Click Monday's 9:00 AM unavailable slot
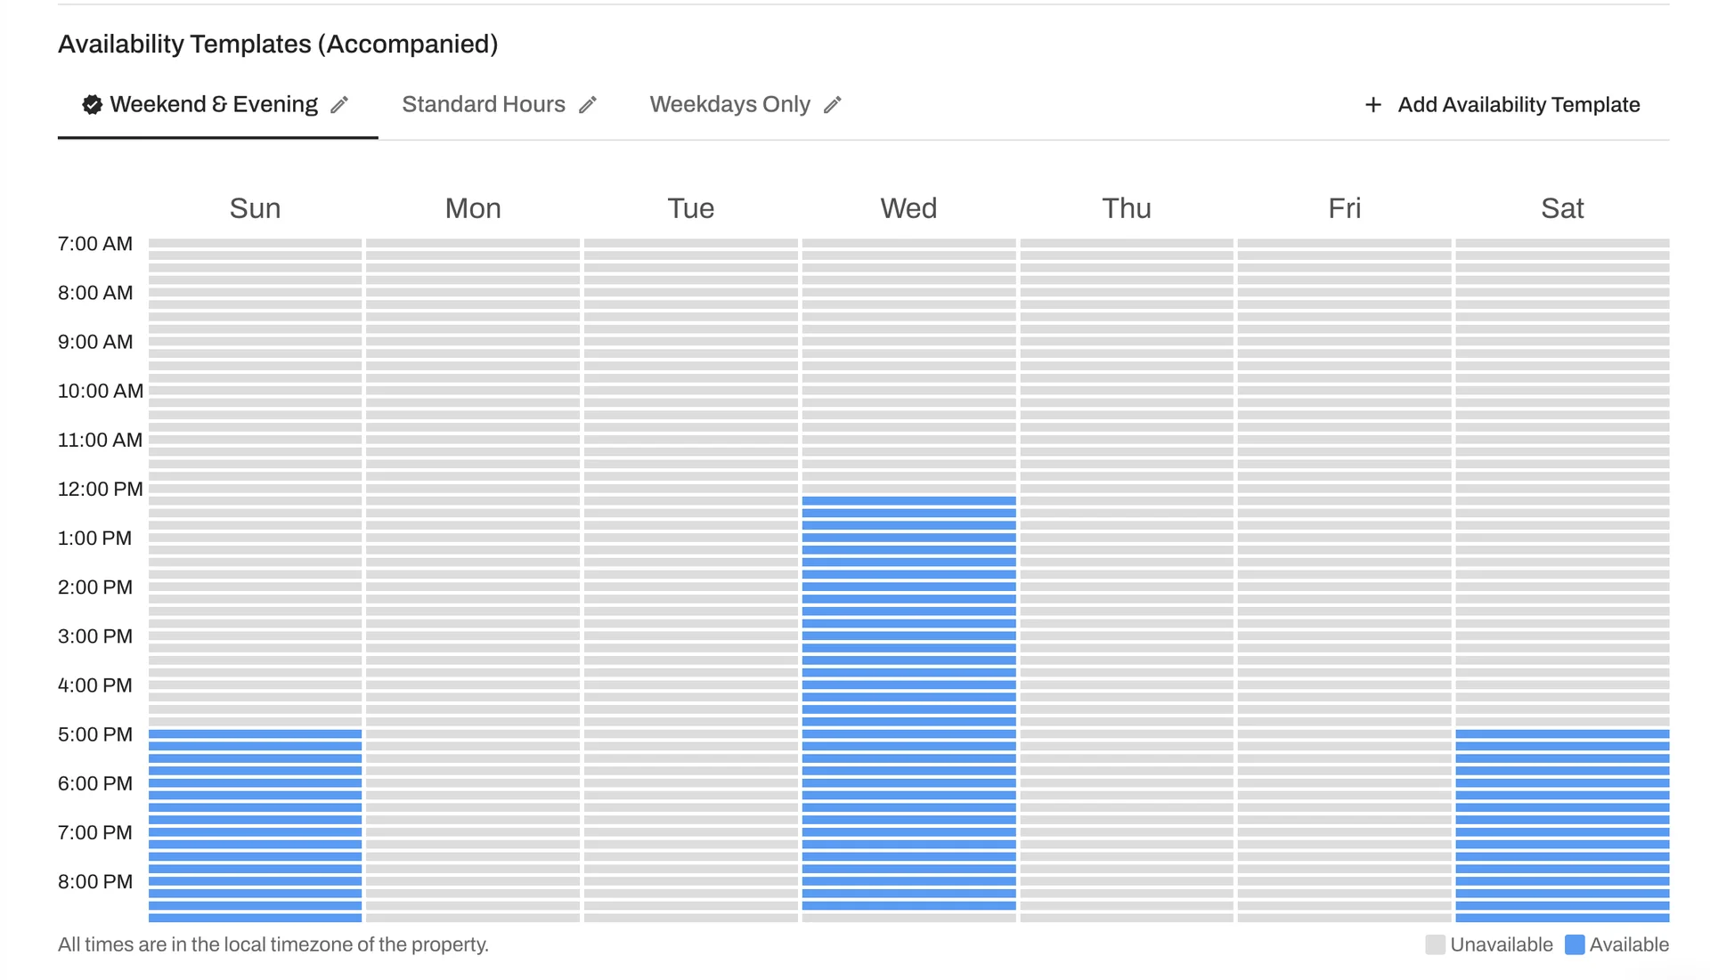Image resolution: width=1710 pixels, height=980 pixels. click(x=473, y=343)
